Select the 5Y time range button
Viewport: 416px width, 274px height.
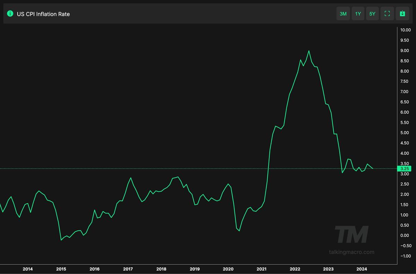coord(372,14)
